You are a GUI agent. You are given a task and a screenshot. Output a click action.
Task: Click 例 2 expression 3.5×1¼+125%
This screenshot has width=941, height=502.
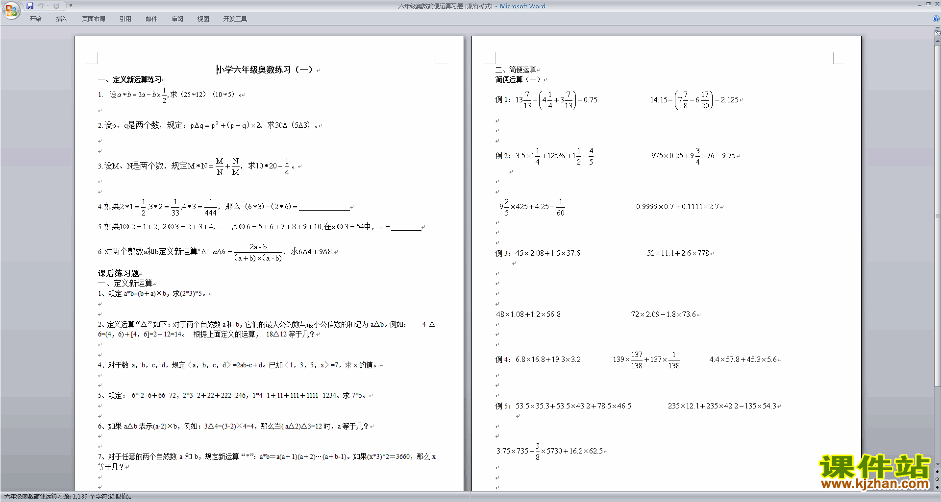(554, 156)
